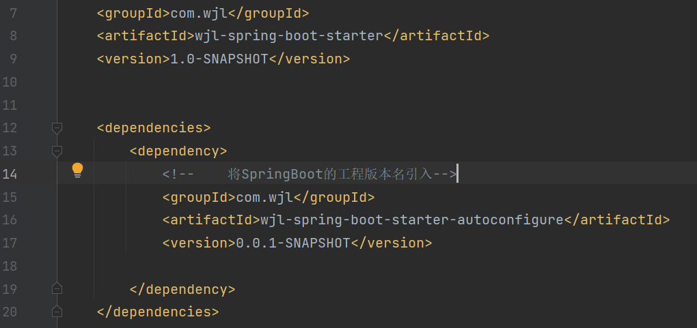
Task: Collapse the dependencies block at line 12
Action: coord(57,128)
